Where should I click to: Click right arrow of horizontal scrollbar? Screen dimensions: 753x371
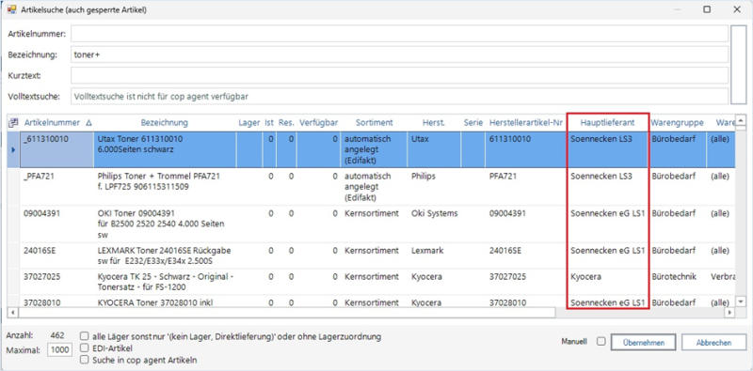click(730, 313)
